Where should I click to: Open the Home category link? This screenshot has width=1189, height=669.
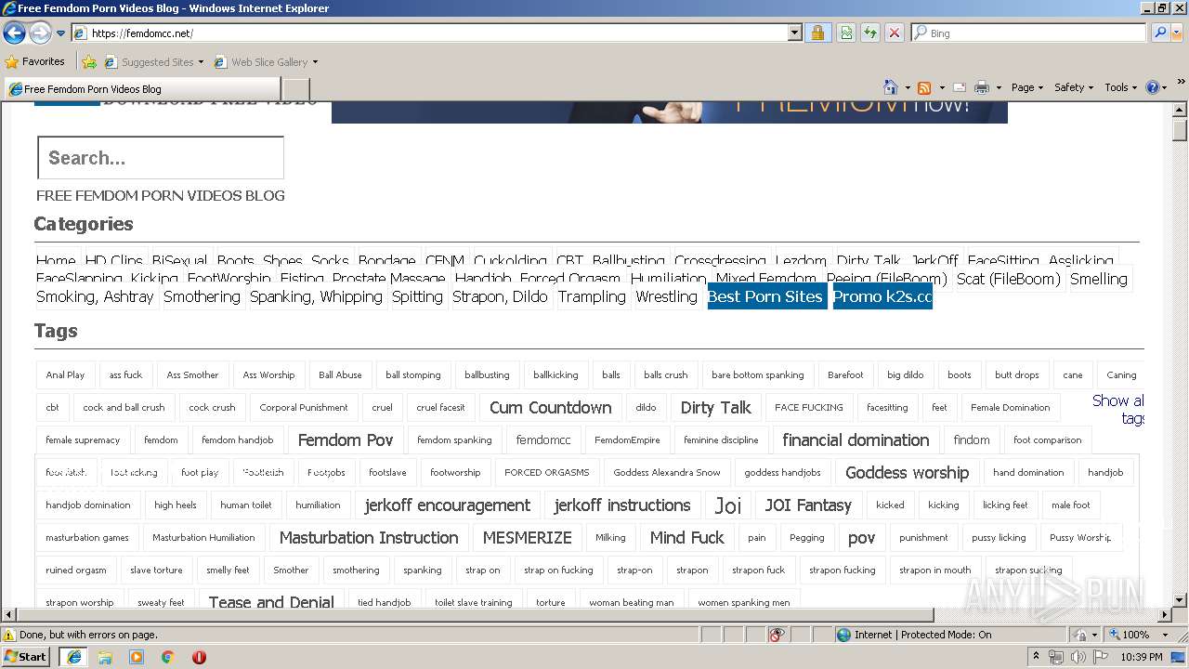56,260
